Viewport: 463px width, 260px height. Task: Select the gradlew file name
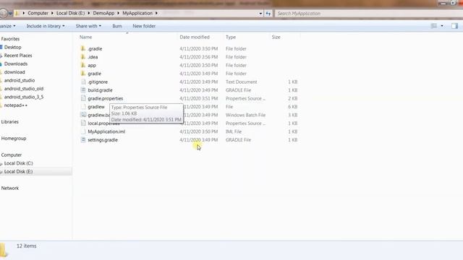tap(96, 107)
